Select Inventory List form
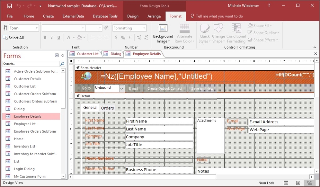 31,146
